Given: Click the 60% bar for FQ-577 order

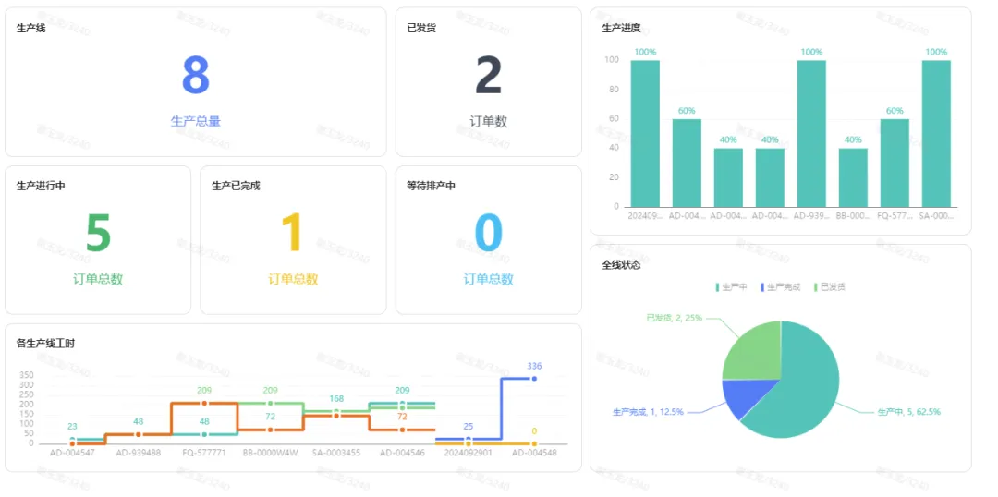Looking at the screenshot, I should click(x=894, y=163).
